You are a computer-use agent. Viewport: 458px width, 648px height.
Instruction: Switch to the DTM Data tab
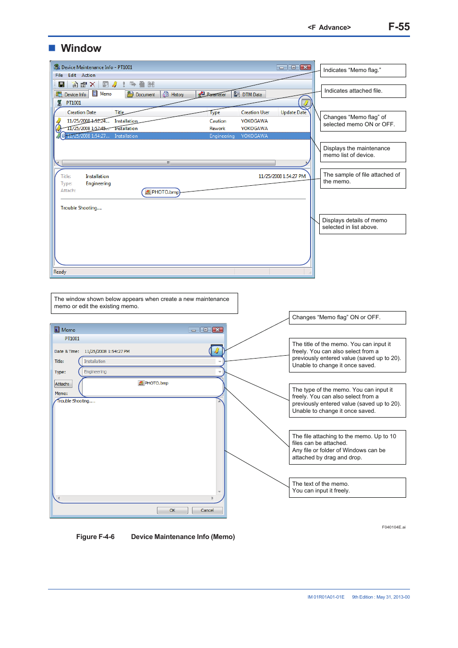(x=249, y=95)
